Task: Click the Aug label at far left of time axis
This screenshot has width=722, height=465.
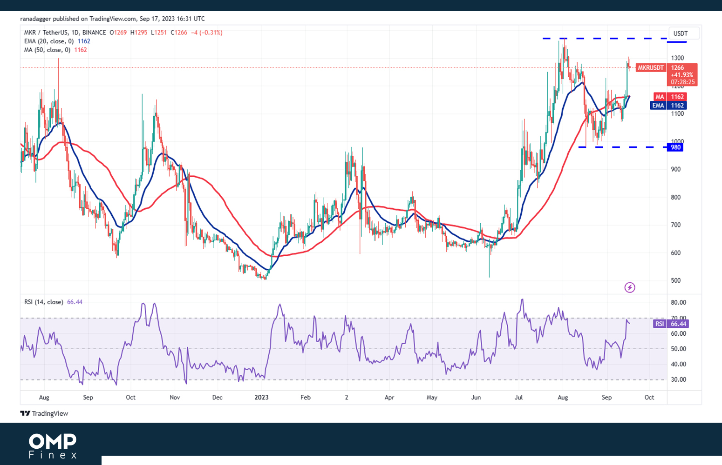Action: 44,397
